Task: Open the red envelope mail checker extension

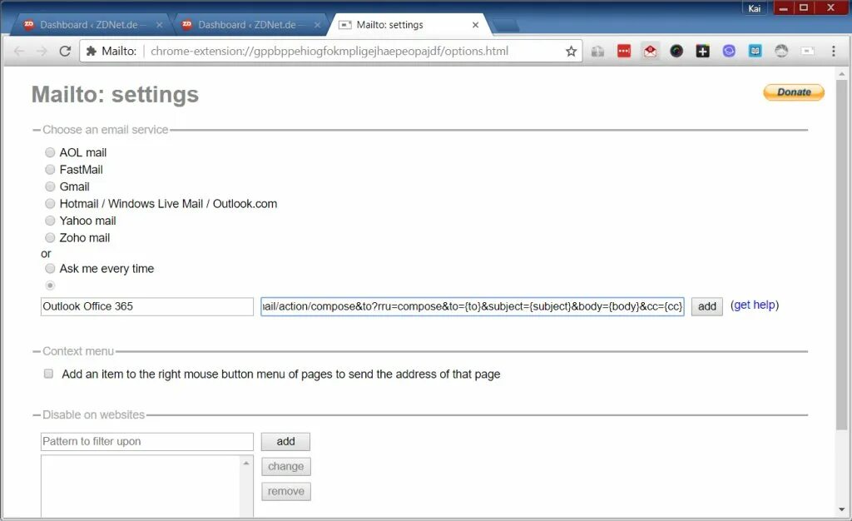Action: coord(650,51)
